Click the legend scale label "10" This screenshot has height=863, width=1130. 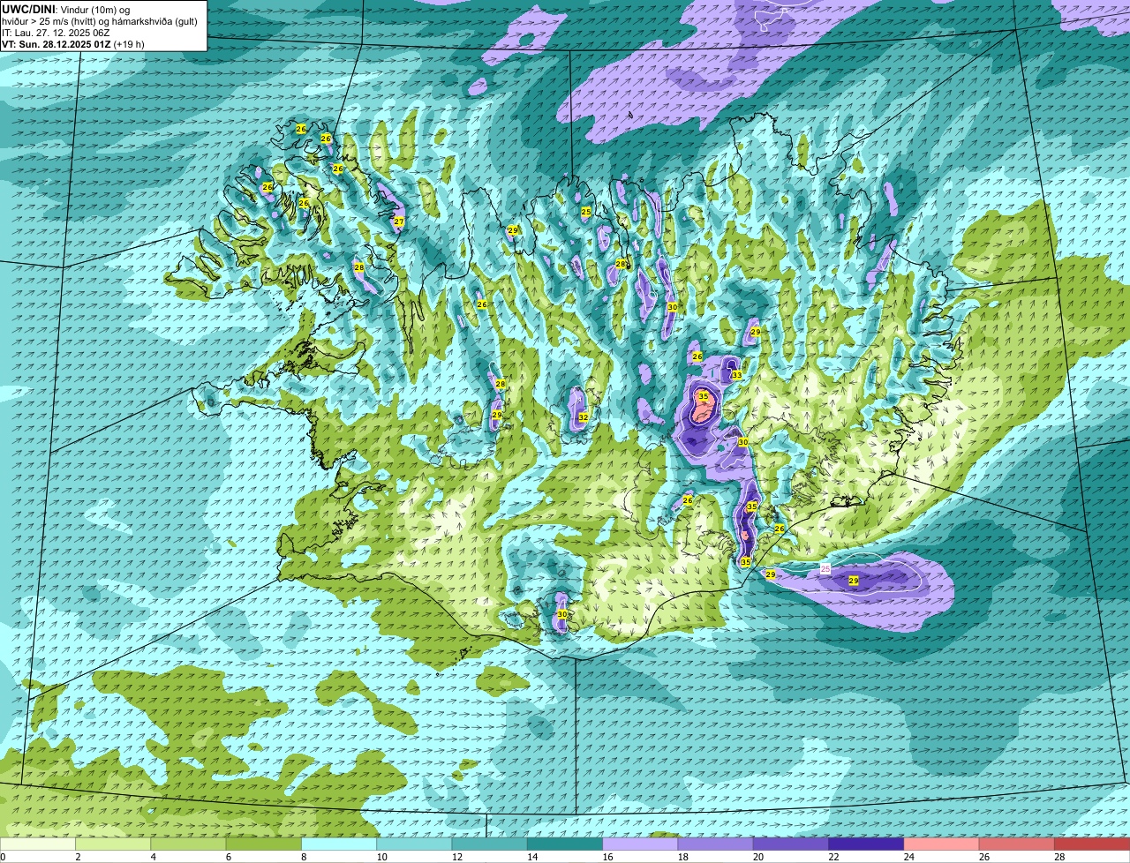381,857
